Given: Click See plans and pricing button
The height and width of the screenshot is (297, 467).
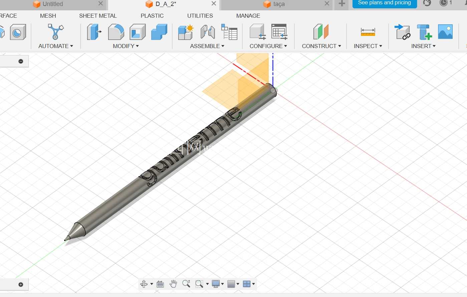Looking at the screenshot, I should [x=385, y=3].
